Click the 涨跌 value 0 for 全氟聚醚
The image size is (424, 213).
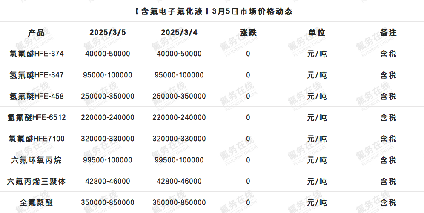click(x=248, y=202)
